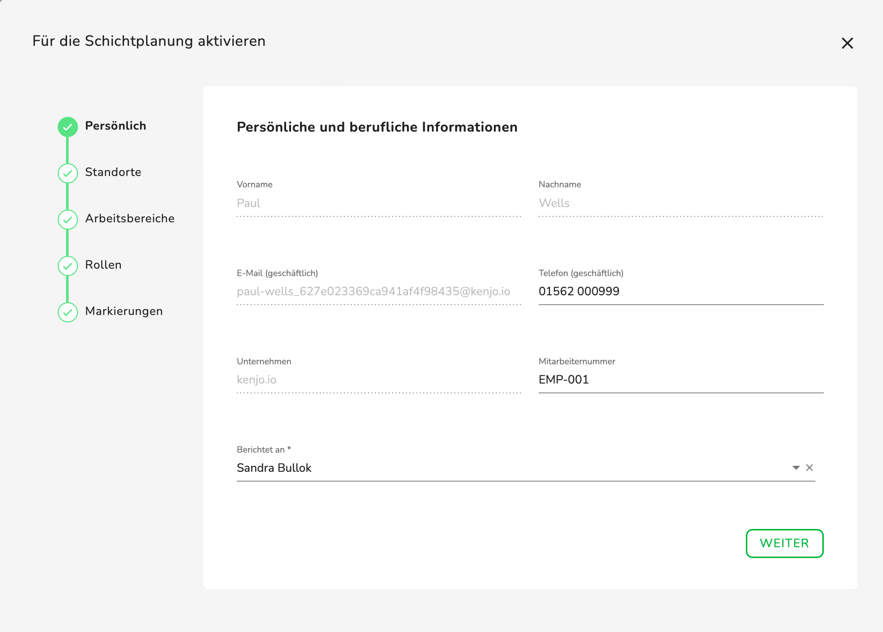The image size is (883, 632).
Task: Click the Telefon (geschäftlich) label
Action: tap(581, 273)
